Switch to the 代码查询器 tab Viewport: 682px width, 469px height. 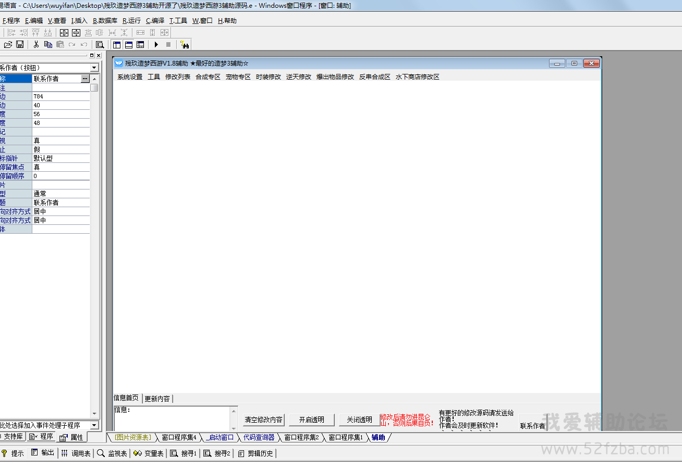click(x=259, y=437)
